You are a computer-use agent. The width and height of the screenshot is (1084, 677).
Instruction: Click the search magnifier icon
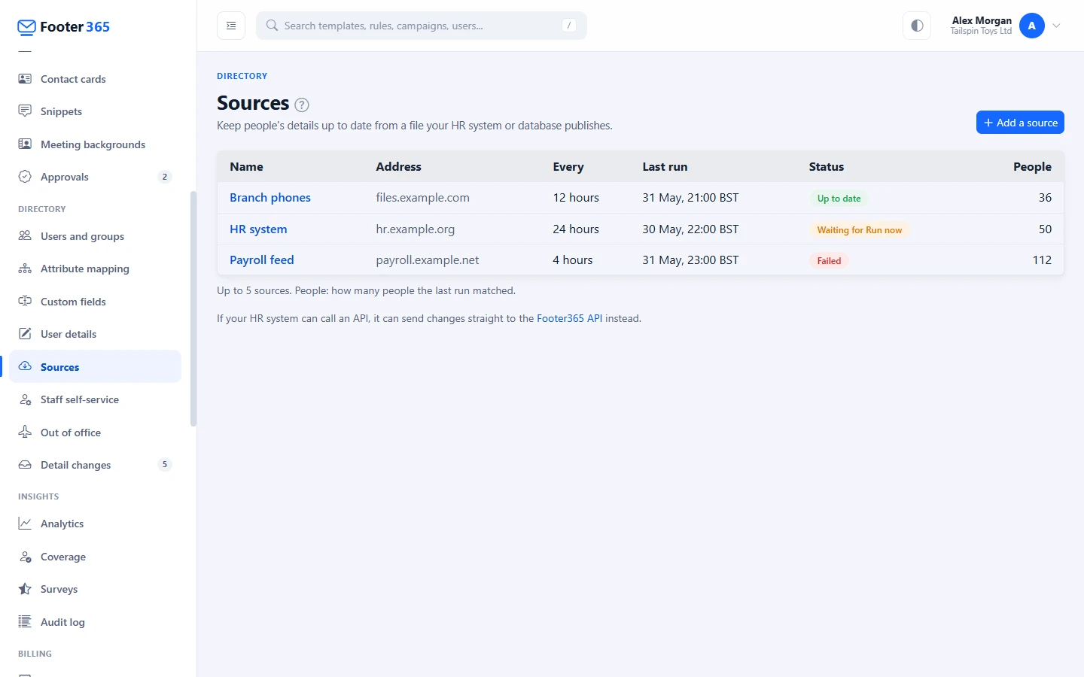[x=272, y=26]
